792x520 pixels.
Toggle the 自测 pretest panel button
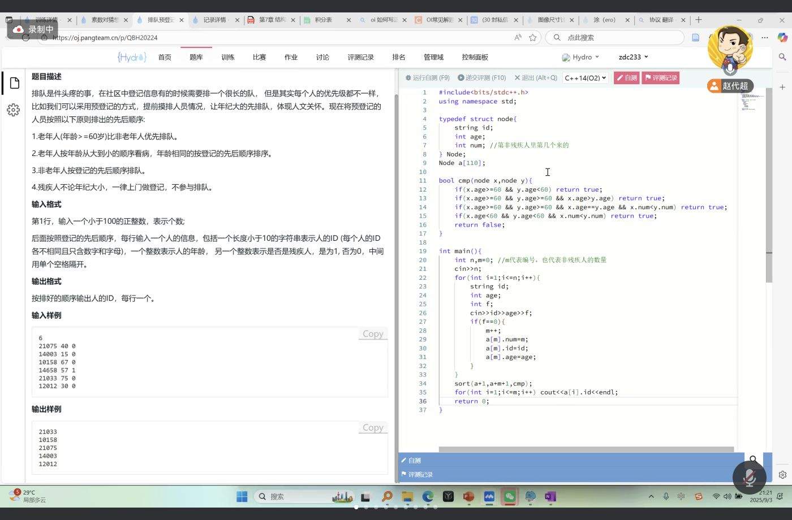626,78
